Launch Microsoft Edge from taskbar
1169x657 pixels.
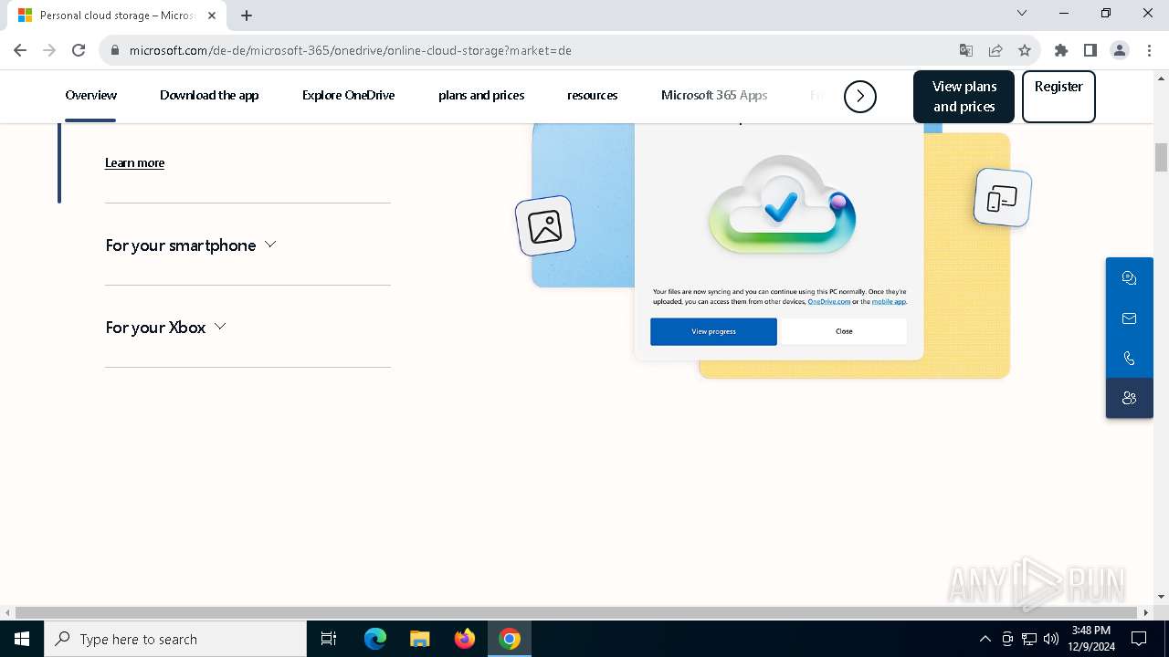[375, 639]
